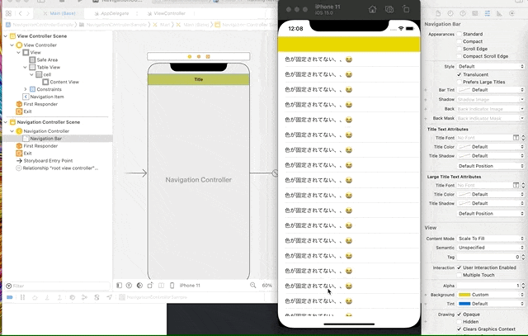The width and height of the screenshot is (528, 336).
Task: Choose the canvas device icon
Action: 172,286
